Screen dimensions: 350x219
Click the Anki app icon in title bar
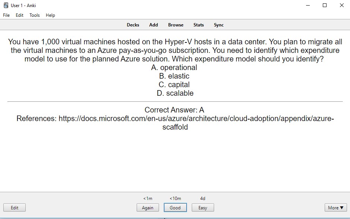tap(6, 5)
